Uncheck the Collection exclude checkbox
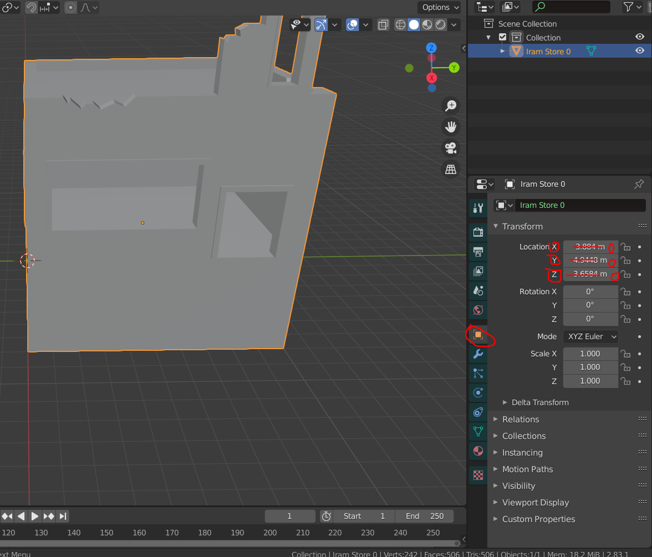Image resolution: width=652 pixels, height=557 pixels. [x=502, y=37]
